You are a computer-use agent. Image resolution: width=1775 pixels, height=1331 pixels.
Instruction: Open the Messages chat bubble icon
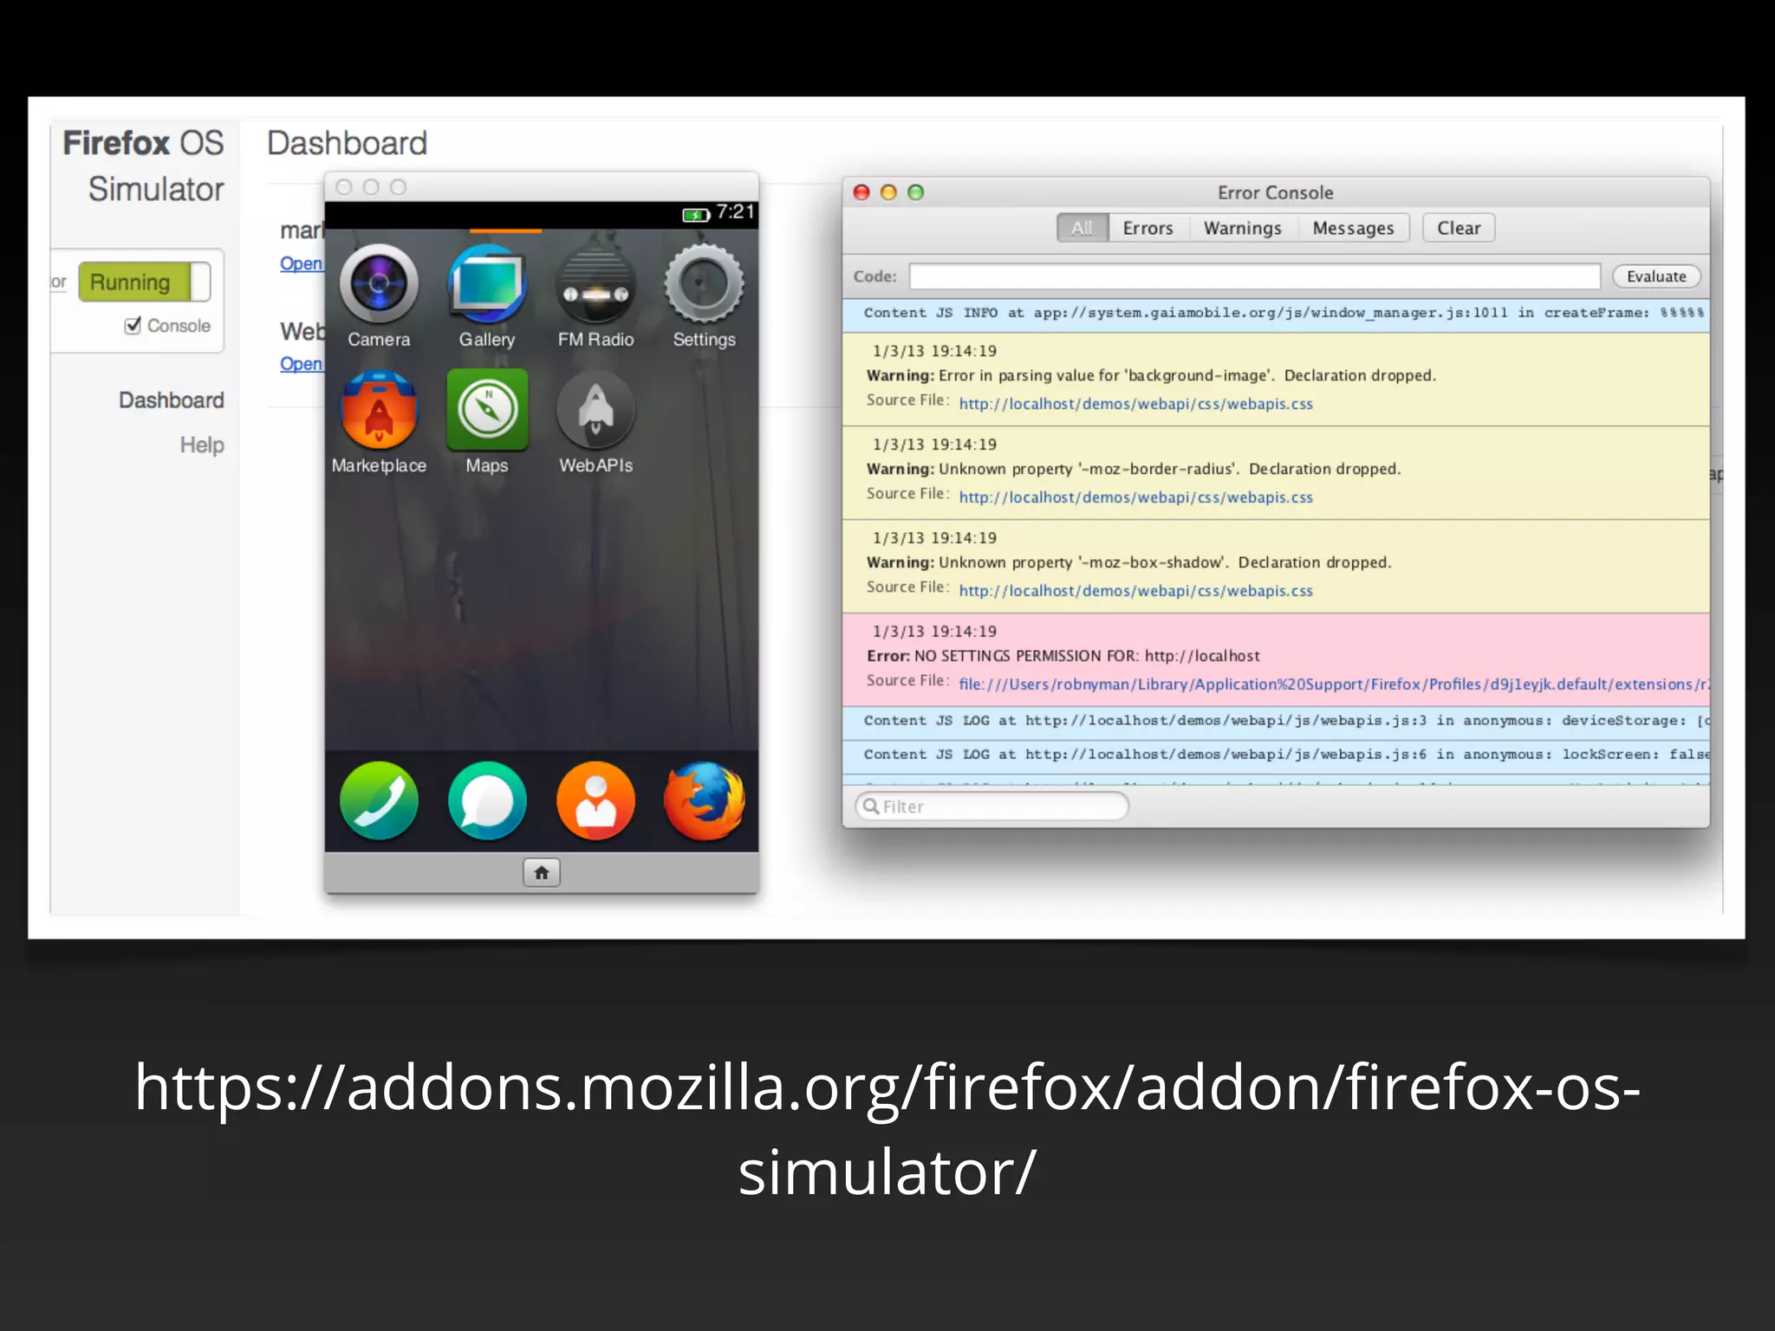[487, 801]
